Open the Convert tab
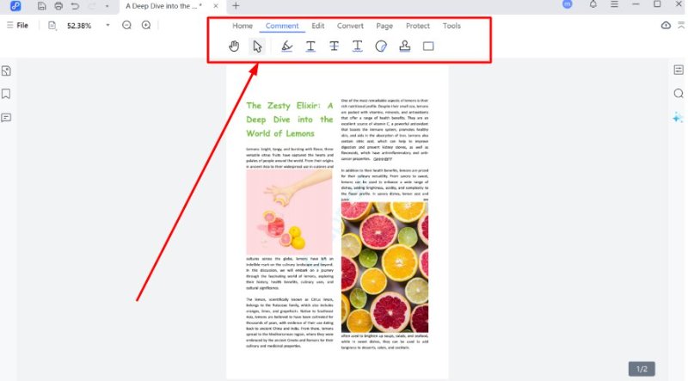The image size is (688, 381). pos(350,26)
